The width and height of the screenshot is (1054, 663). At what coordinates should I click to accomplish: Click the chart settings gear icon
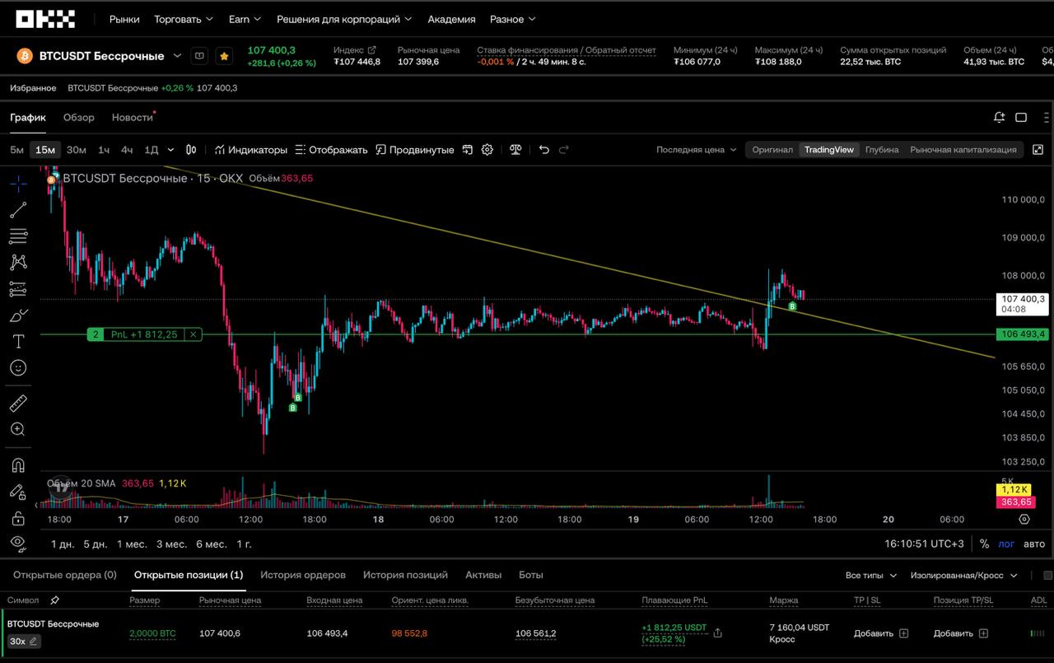[487, 150]
